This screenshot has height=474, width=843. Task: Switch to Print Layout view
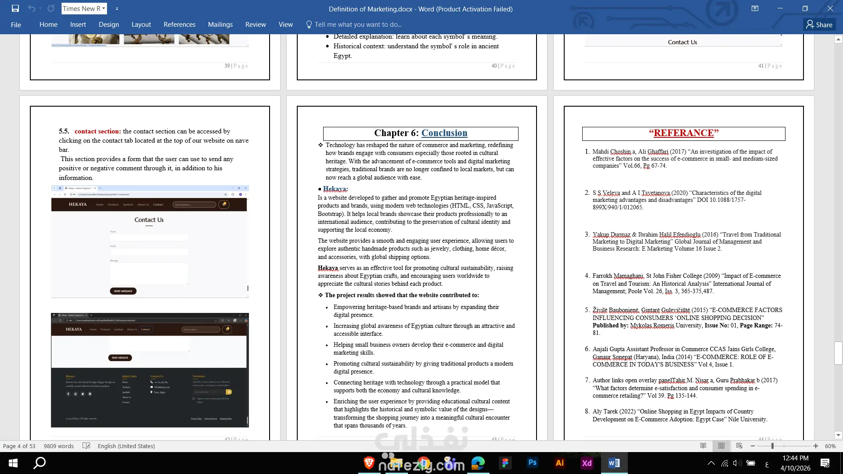pyautogui.click(x=721, y=446)
